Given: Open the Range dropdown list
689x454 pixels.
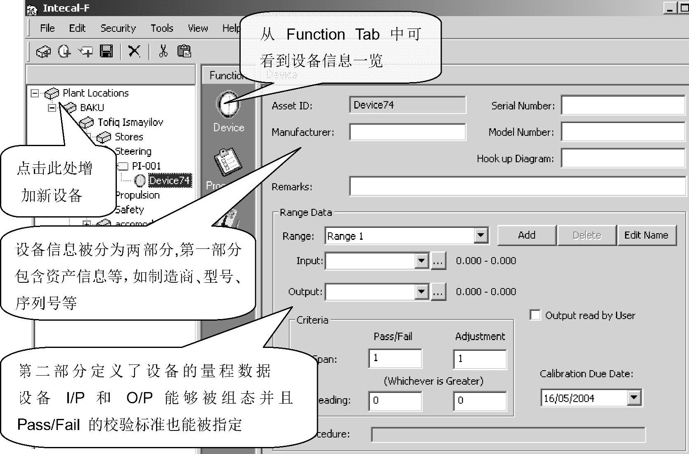Looking at the screenshot, I should tap(481, 236).
